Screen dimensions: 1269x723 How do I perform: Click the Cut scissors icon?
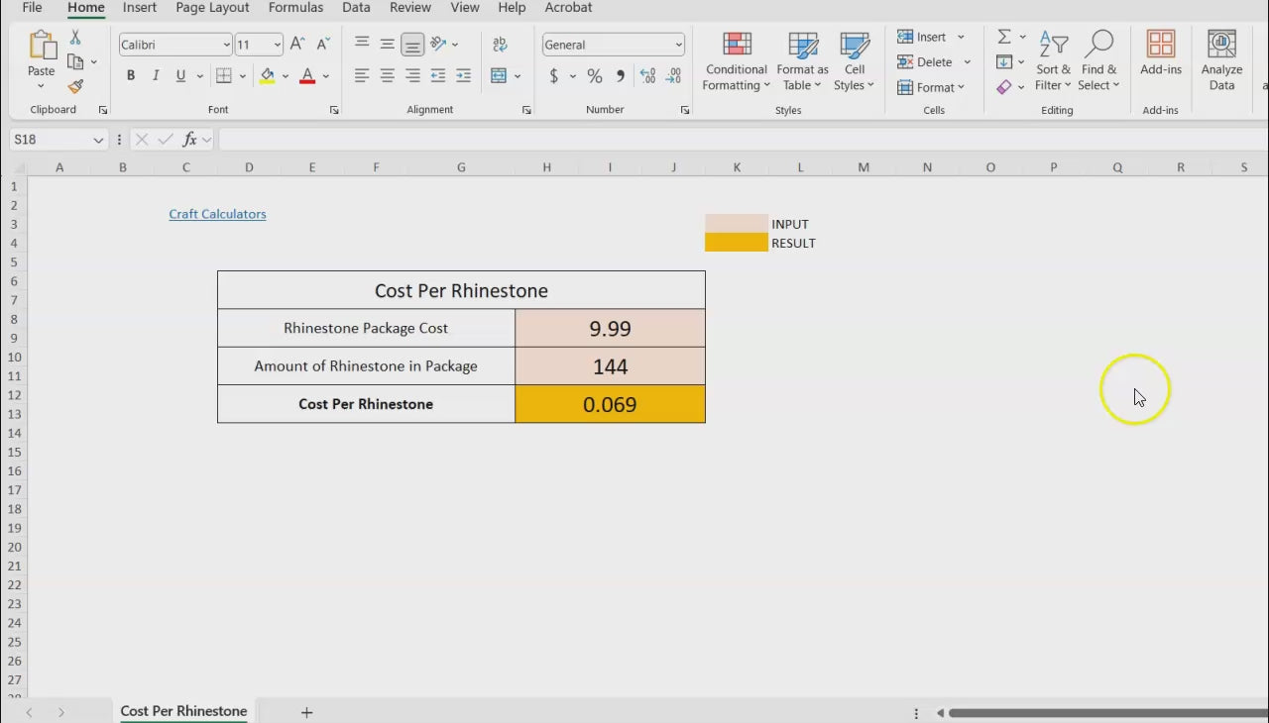tap(75, 38)
